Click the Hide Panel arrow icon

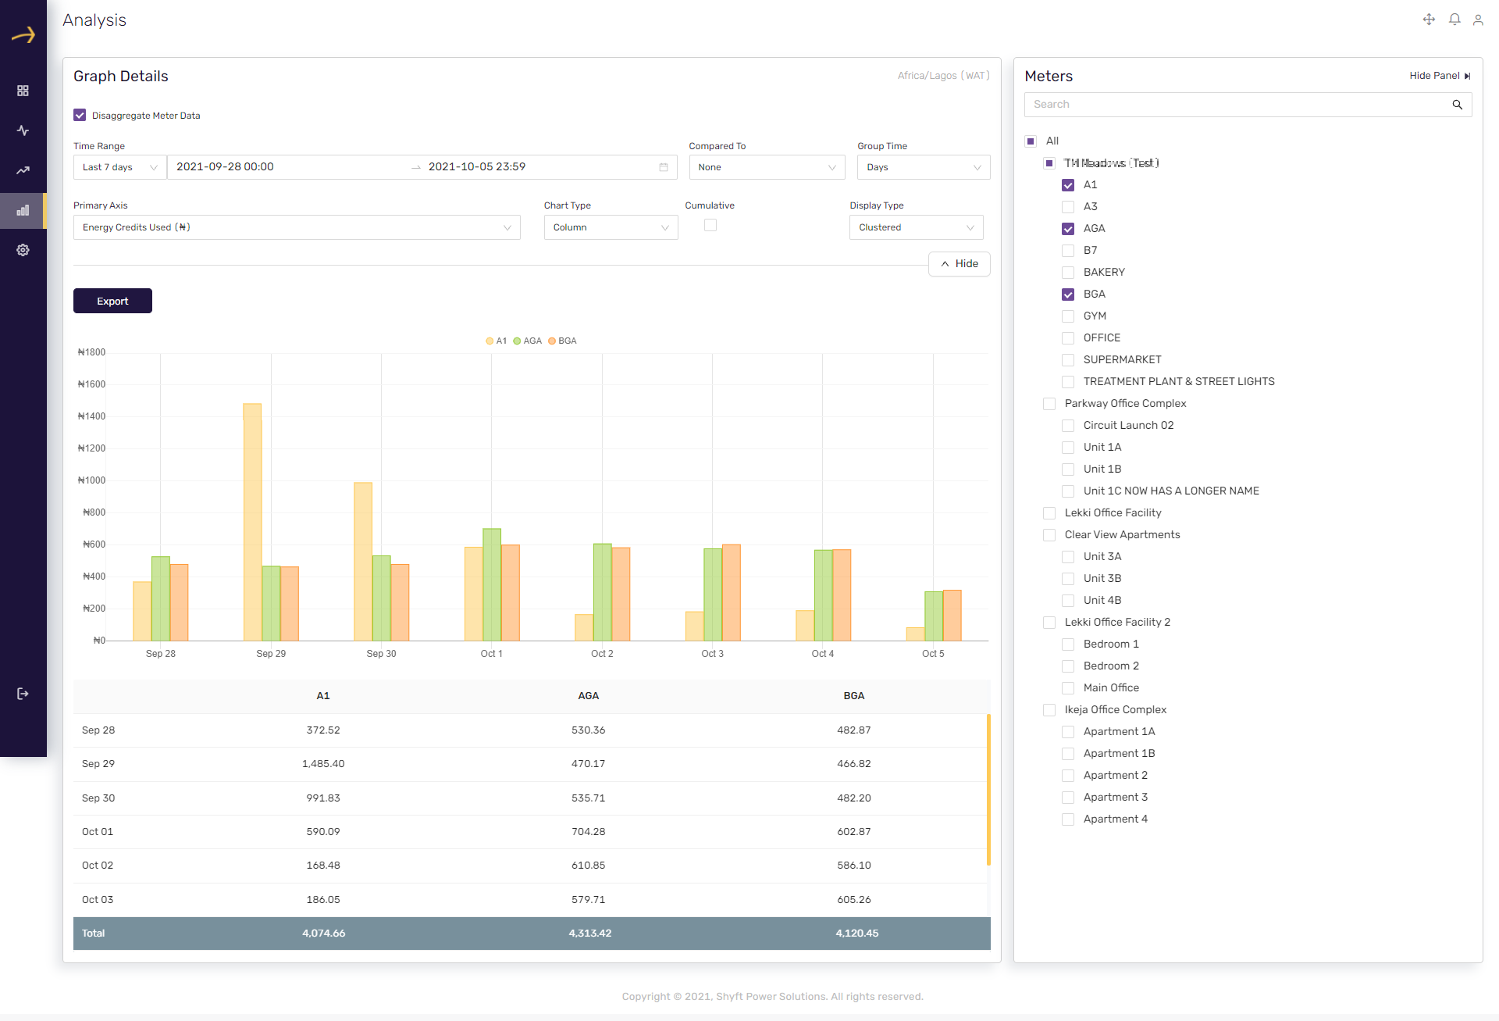point(1467,76)
